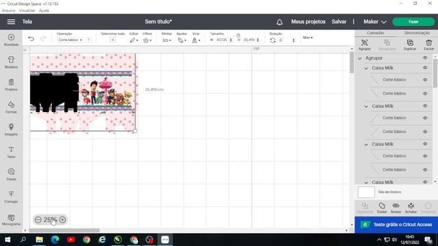The width and height of the screenshot is (438, 246).
Task: Open the Editar dropdown
Action: (x=134, y=40)
